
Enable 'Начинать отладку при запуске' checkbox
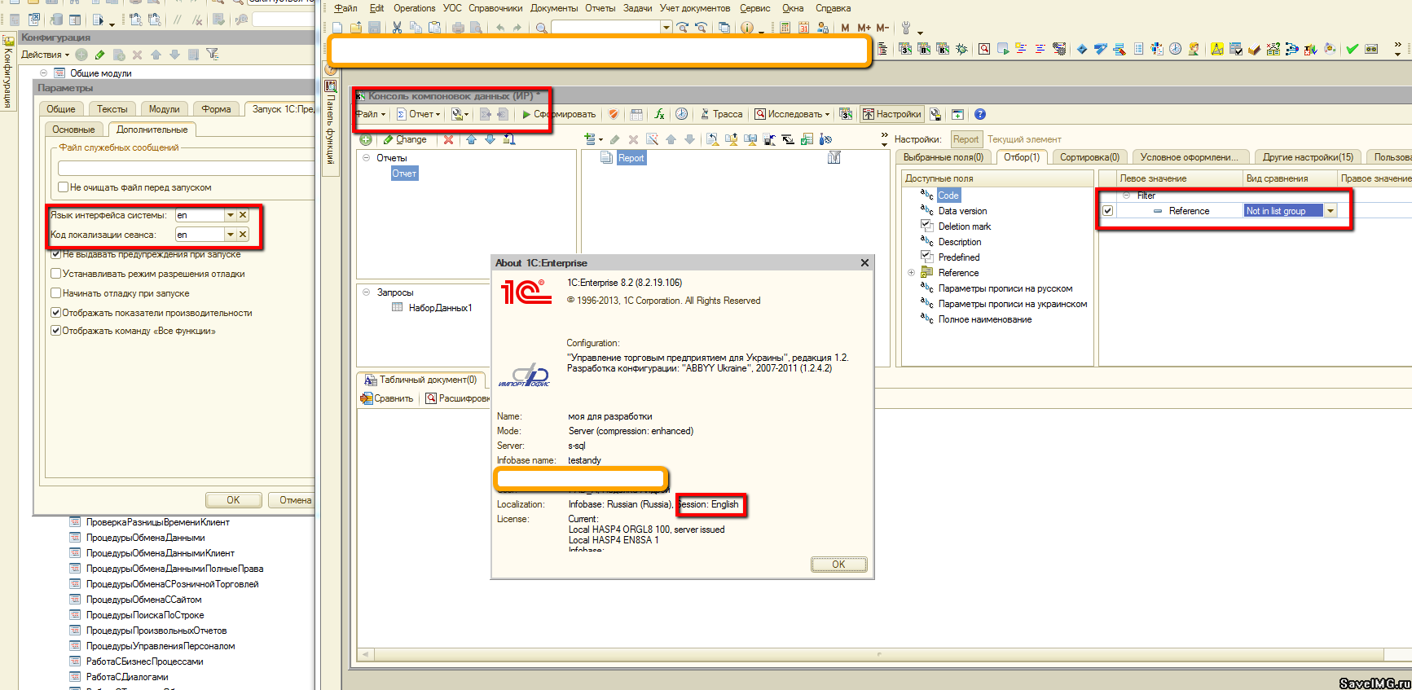coord(55,293)
